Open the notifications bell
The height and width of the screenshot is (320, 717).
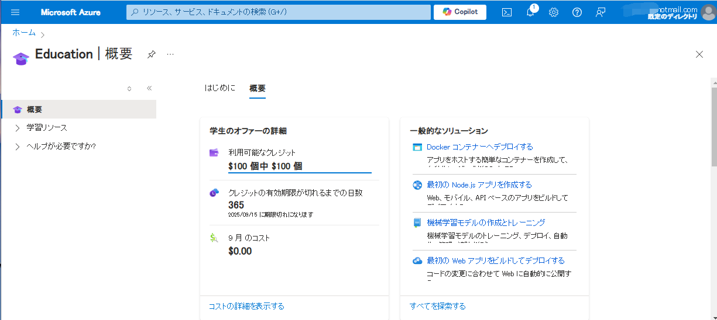tap(530, 12)
